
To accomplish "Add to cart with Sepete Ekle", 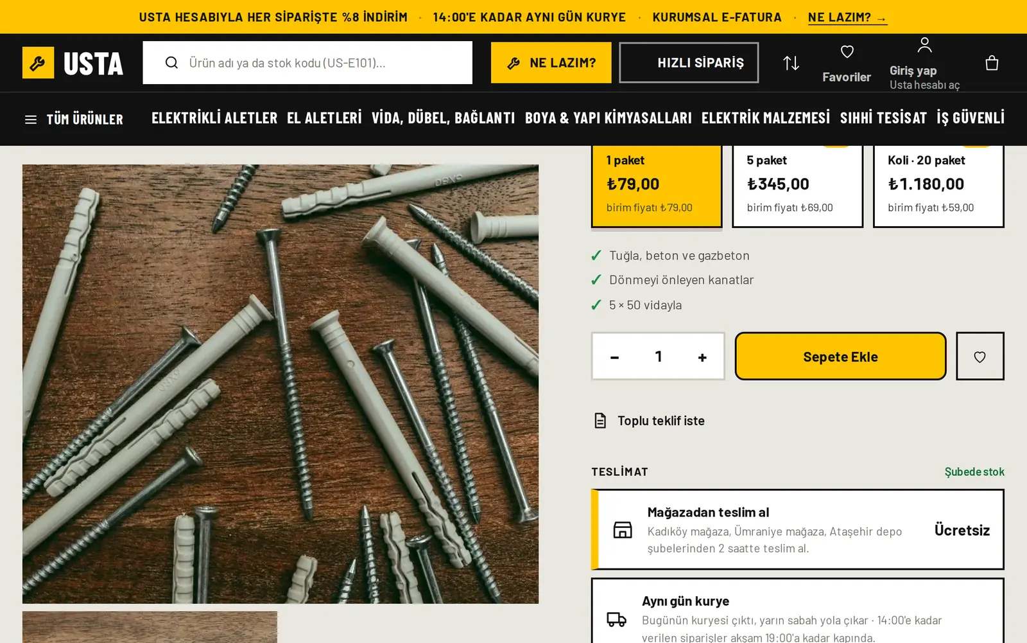I will [840, 357].
